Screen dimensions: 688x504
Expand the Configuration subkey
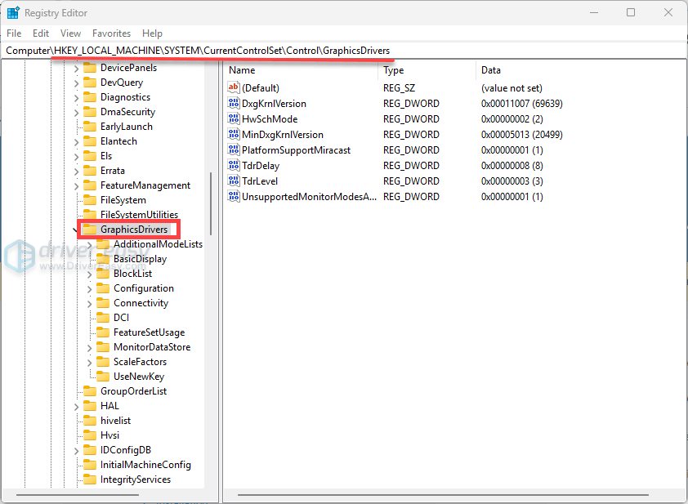pos(90,288)
